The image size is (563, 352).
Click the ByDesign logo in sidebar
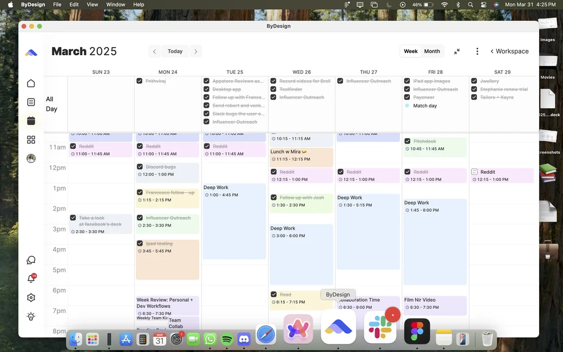tap(31, 53)
